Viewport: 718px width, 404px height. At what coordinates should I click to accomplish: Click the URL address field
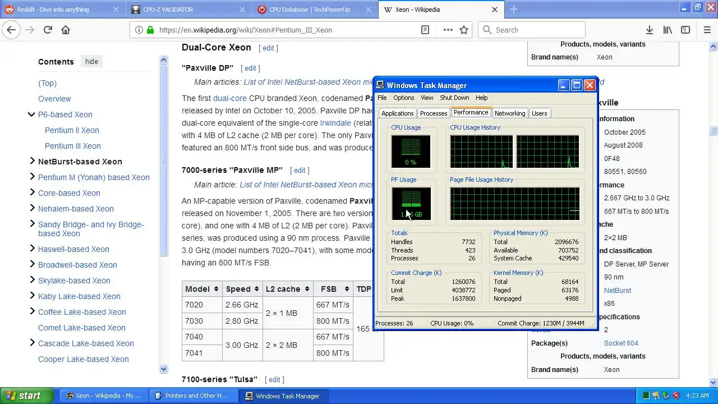[289, 30]
